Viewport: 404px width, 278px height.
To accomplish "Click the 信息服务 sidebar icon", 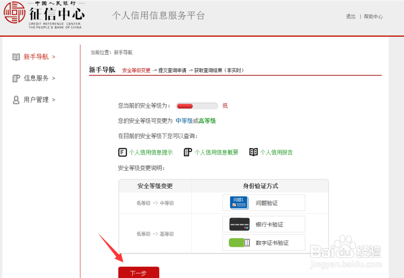I will pos(15,78).
